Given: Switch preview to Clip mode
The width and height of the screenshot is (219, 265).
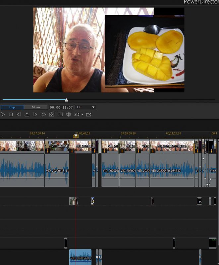Looking at the screenshot, I should click(12, 107).
